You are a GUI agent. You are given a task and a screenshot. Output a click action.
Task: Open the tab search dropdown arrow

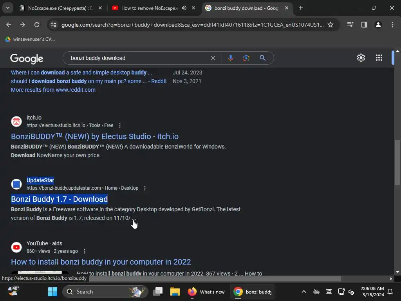pos(8,8)
